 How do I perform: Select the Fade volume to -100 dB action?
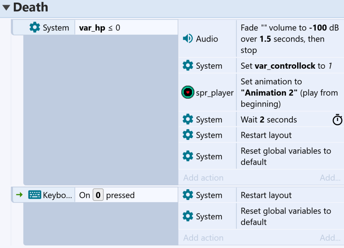point(289,39)
